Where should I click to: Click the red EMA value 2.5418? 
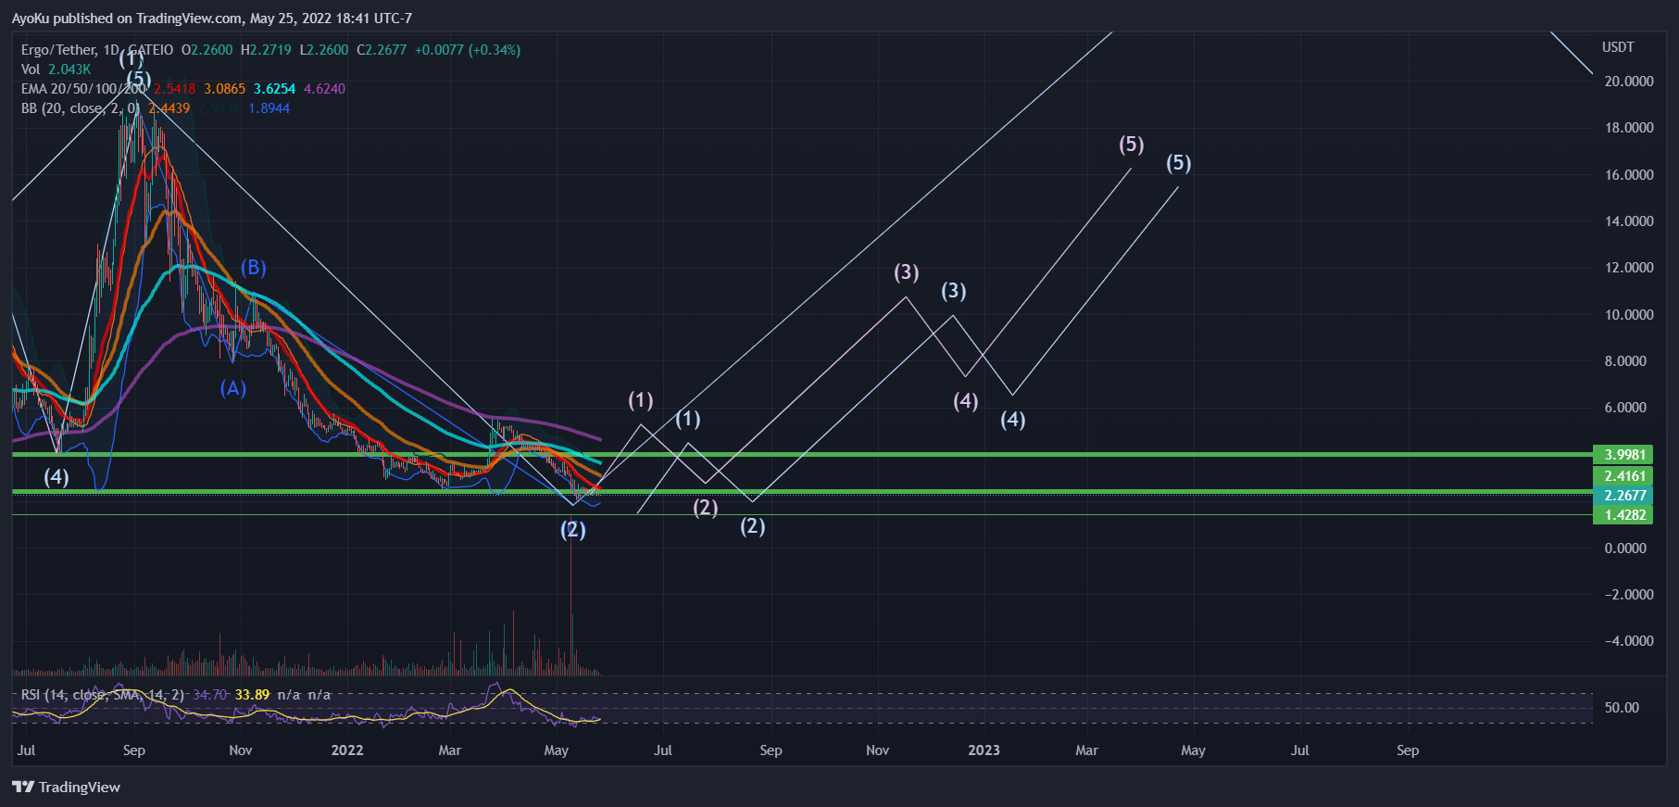175,89
